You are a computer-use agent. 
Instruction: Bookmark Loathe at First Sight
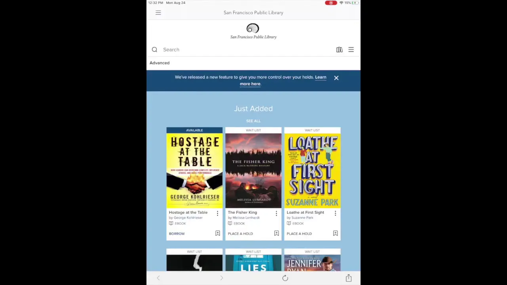(335, 234)
